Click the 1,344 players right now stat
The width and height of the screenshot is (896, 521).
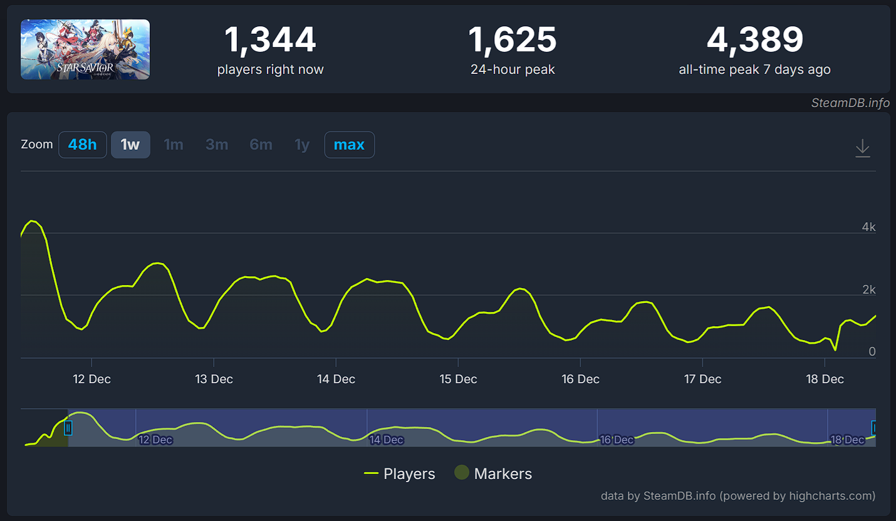click(270, 41)
